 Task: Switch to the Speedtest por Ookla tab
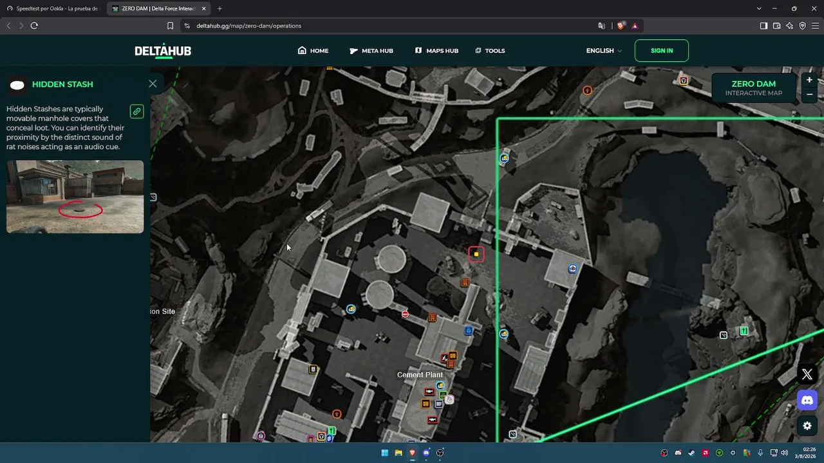(x=53, y=8)
